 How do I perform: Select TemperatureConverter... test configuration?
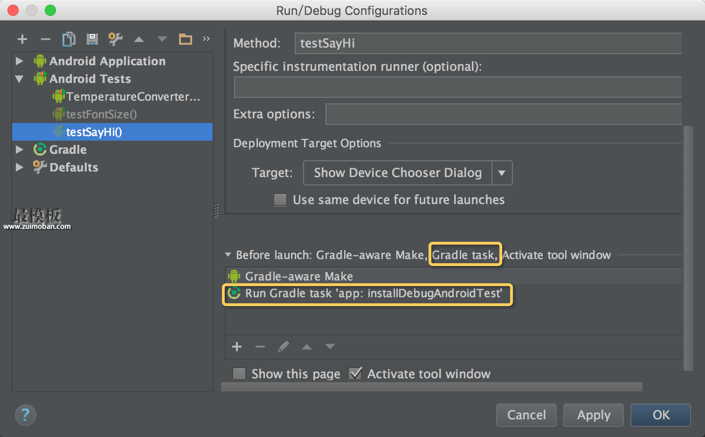[112, 96]
